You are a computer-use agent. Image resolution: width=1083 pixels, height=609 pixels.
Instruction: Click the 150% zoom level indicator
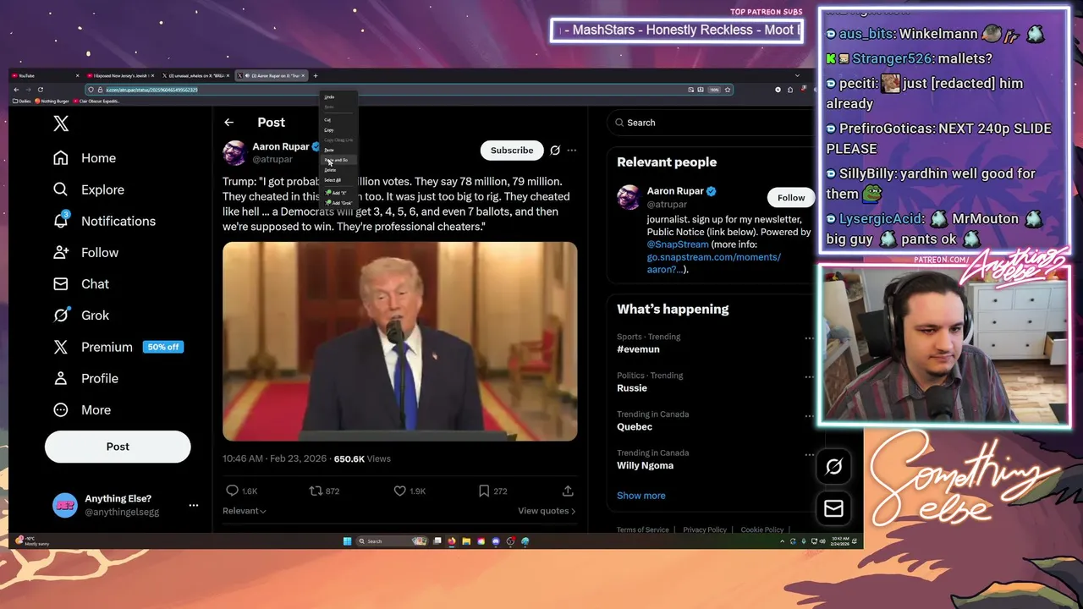[x=714, y=90]
